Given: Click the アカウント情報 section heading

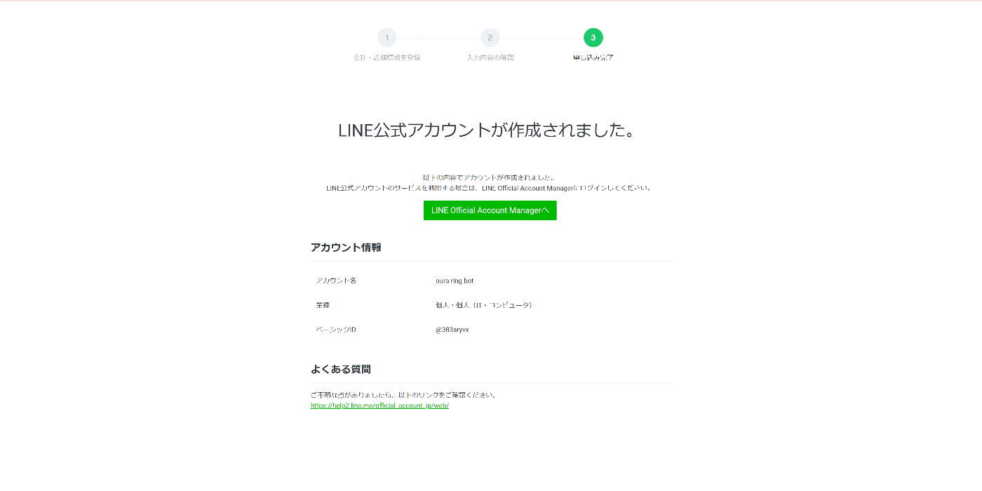Looking at the screenshot, I should coord(346,248).
